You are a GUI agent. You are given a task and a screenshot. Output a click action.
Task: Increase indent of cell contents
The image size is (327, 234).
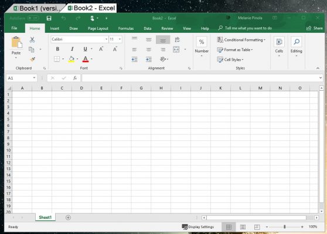148,60
